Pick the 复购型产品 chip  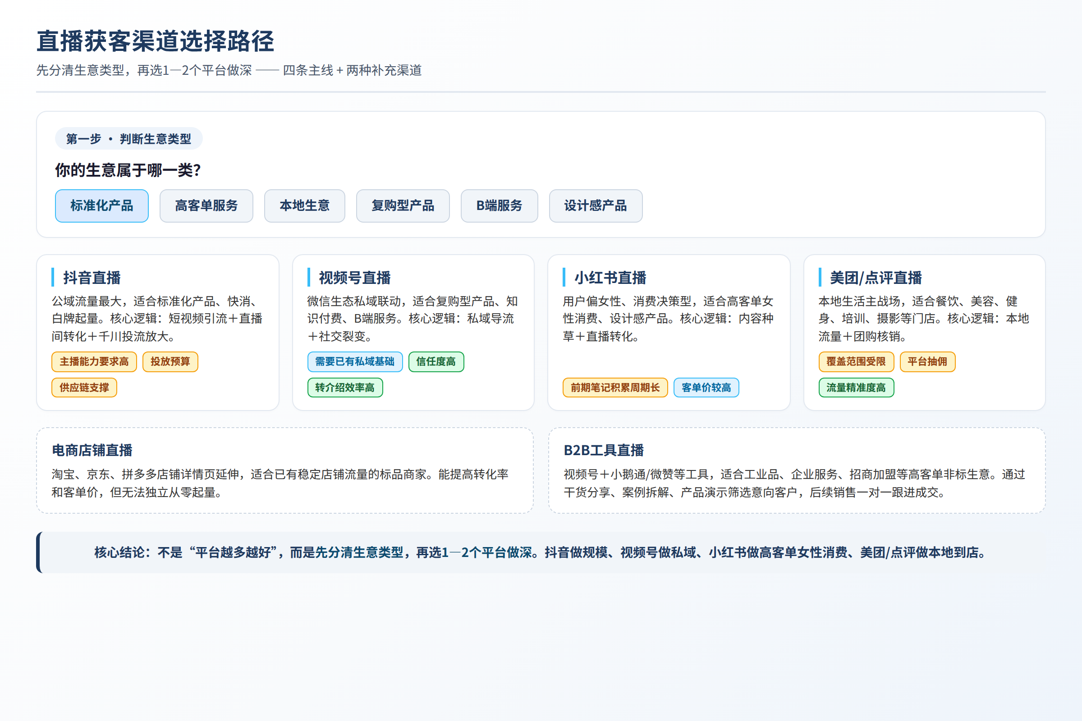(x=403, y=205)
